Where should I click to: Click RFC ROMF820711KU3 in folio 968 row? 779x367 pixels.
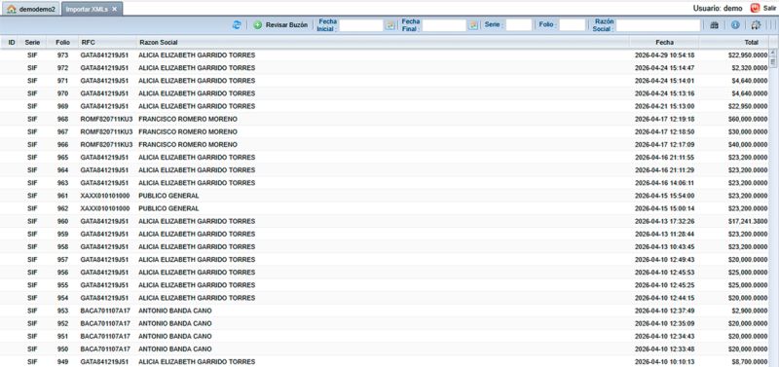pyautogui.click(x=106, y=119)
